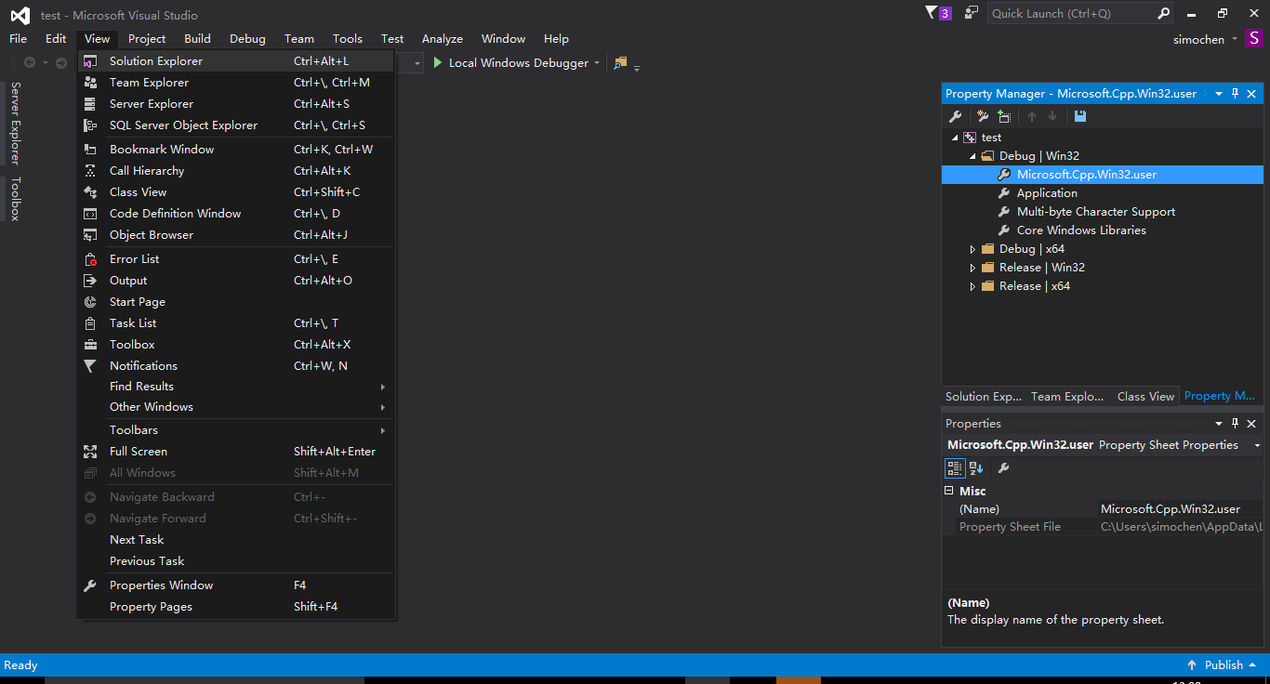The width and height of the screenshot is (1270, 684).
Task: Click the Class View menu item
Action: [x=236, y=192]
